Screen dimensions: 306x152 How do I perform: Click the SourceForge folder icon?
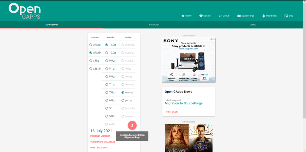coord(239,16)
